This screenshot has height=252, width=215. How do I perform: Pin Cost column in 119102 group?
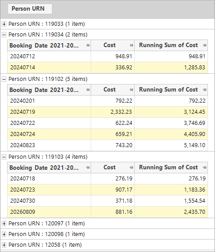pyautogui.click(x=131, y=90)
